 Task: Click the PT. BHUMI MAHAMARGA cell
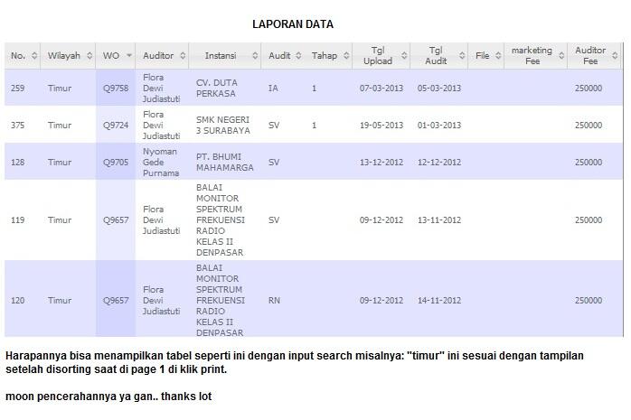coord(225,162)
